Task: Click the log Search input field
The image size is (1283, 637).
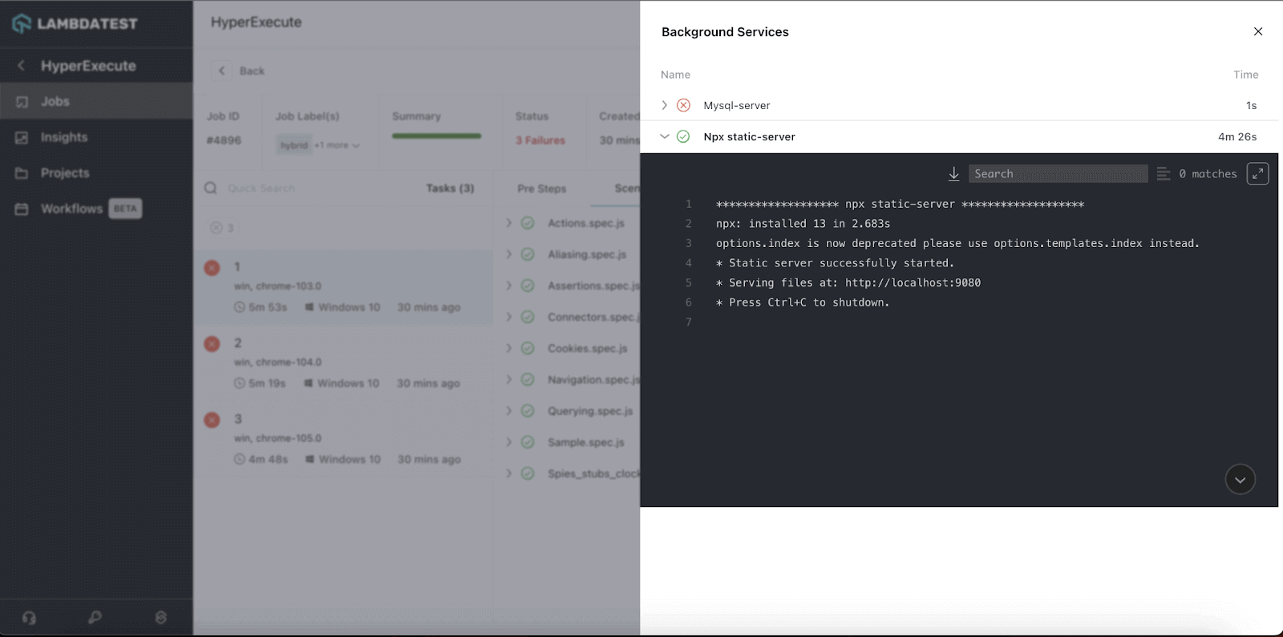Action: [x=1057, y=174]
